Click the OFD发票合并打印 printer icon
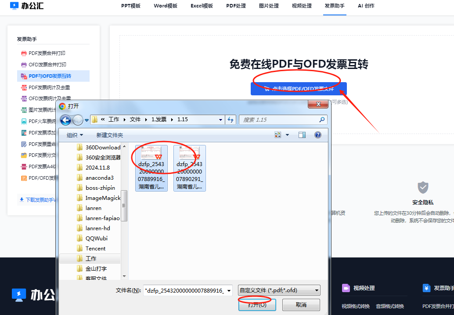The height and width of the screenshot is (315, 454). pyautogui.click(x=24, y=65)
